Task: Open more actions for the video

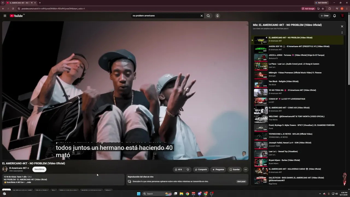Action: click(x=246, y=170)
